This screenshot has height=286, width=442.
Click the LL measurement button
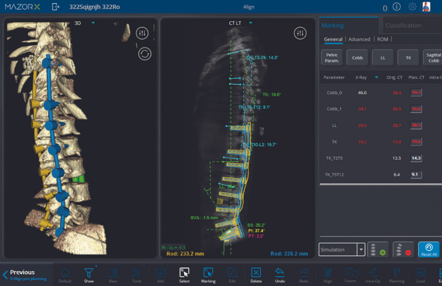(383, 58)
